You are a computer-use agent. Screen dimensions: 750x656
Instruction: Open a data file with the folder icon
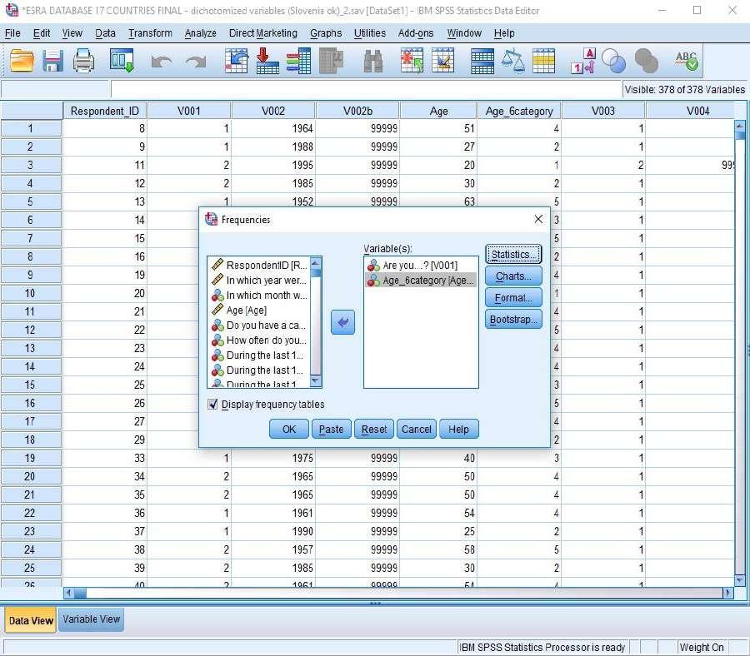coord(22,61)
